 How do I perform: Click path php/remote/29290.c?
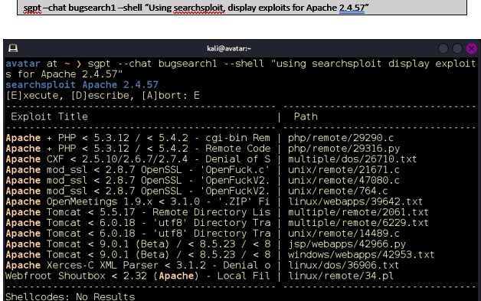tap(341, 138)
